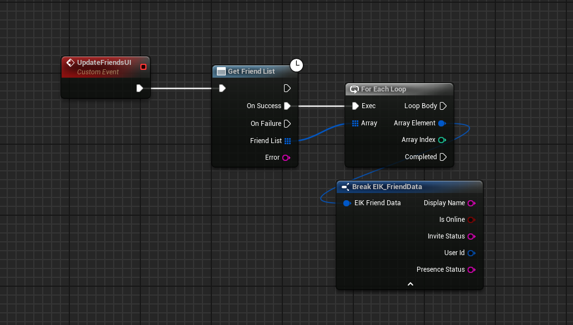This screenshot has width=573, height=325.
Task: Click the Get Friend List function icon
Action: click(221, 72)
